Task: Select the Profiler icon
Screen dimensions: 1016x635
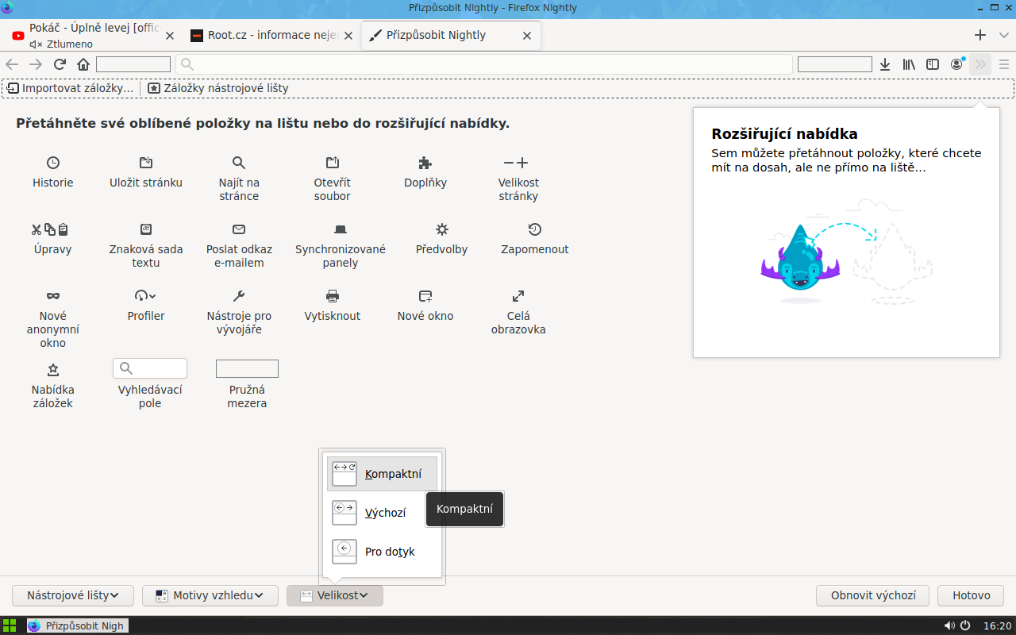Action: [x=146, y=296]
